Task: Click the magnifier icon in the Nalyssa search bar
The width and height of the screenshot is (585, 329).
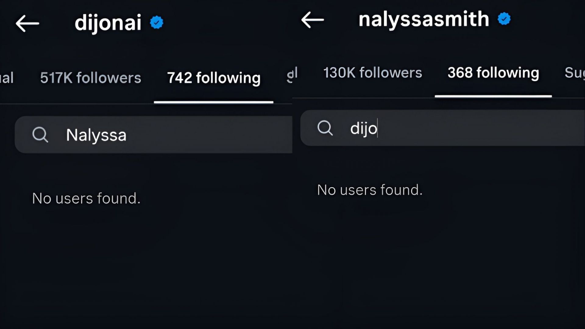Action: point(41,134)
